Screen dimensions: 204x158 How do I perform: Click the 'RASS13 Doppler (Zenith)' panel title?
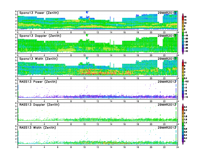pyautogui.click(x=39, y=105)
